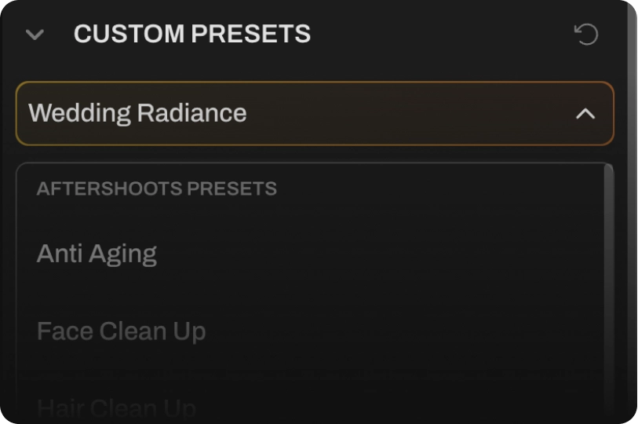Image resolution: width=638 pixels, height=424 pixels.
Task: Toggle Custom Presets panel with left arrow
Action: 35,35
